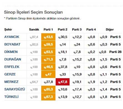Open the DURAĞAN district results
The image size is (123, 109).
click(13, 59)
